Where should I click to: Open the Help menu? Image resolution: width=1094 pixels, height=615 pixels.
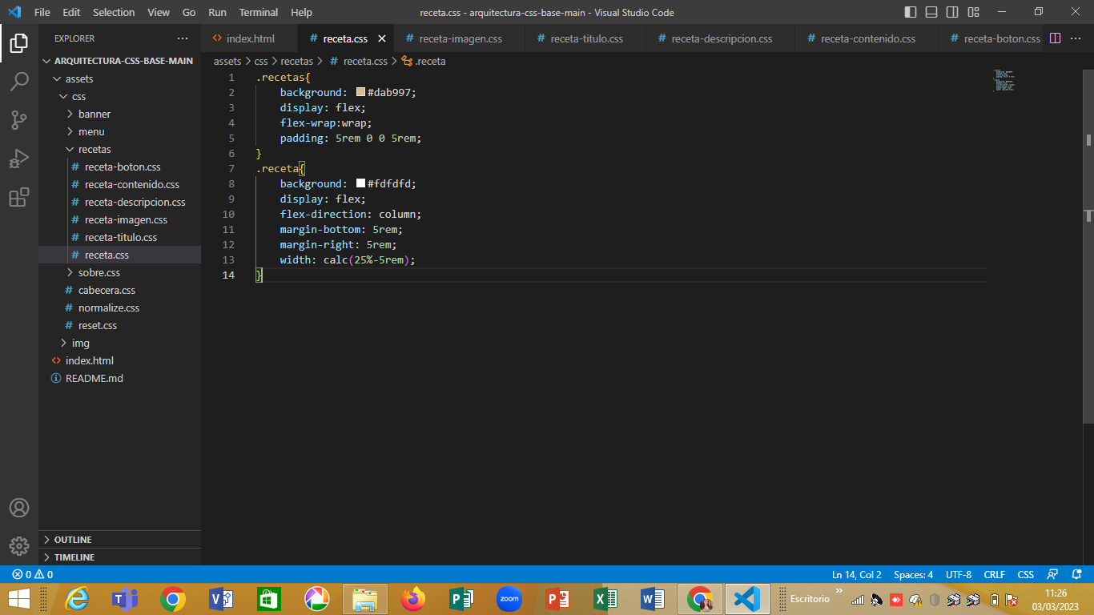[x=302, y=12]
